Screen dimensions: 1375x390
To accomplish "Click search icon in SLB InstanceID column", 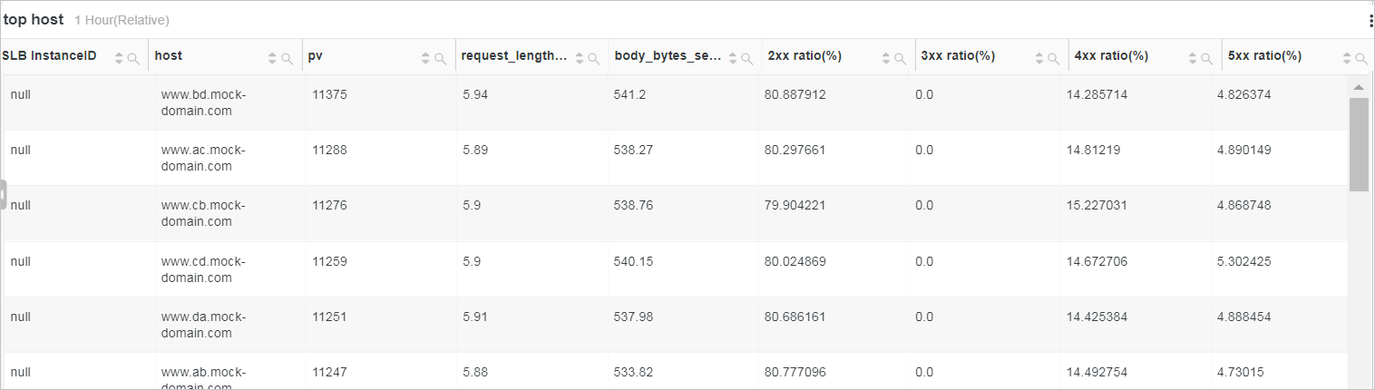I will [133, 59].
